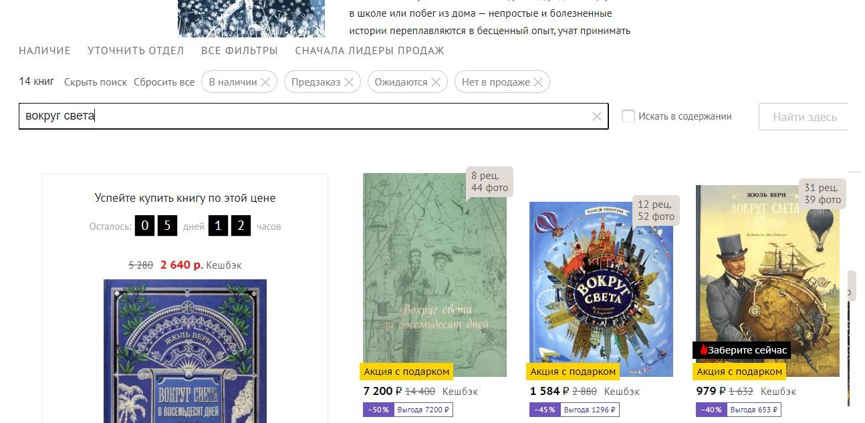The image size is (865, 423).
Task: Open the green "Вокруг света за восемьдесят дней" cover
Action: 435,275
